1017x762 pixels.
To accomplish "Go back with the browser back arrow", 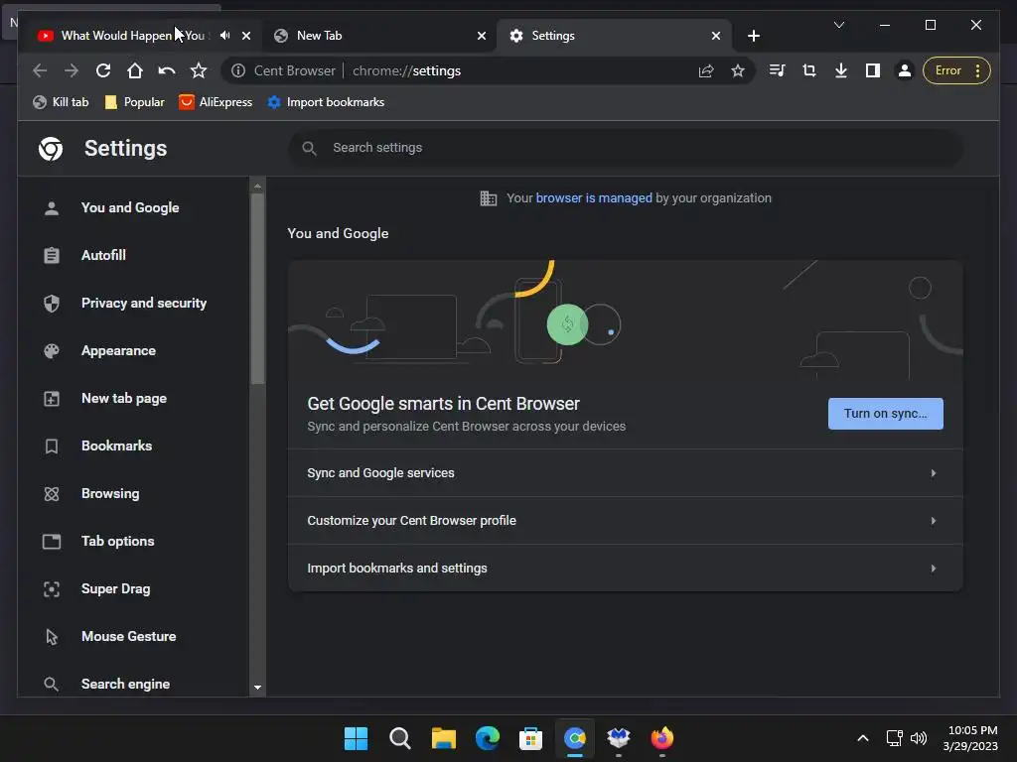I will [40, 70].
